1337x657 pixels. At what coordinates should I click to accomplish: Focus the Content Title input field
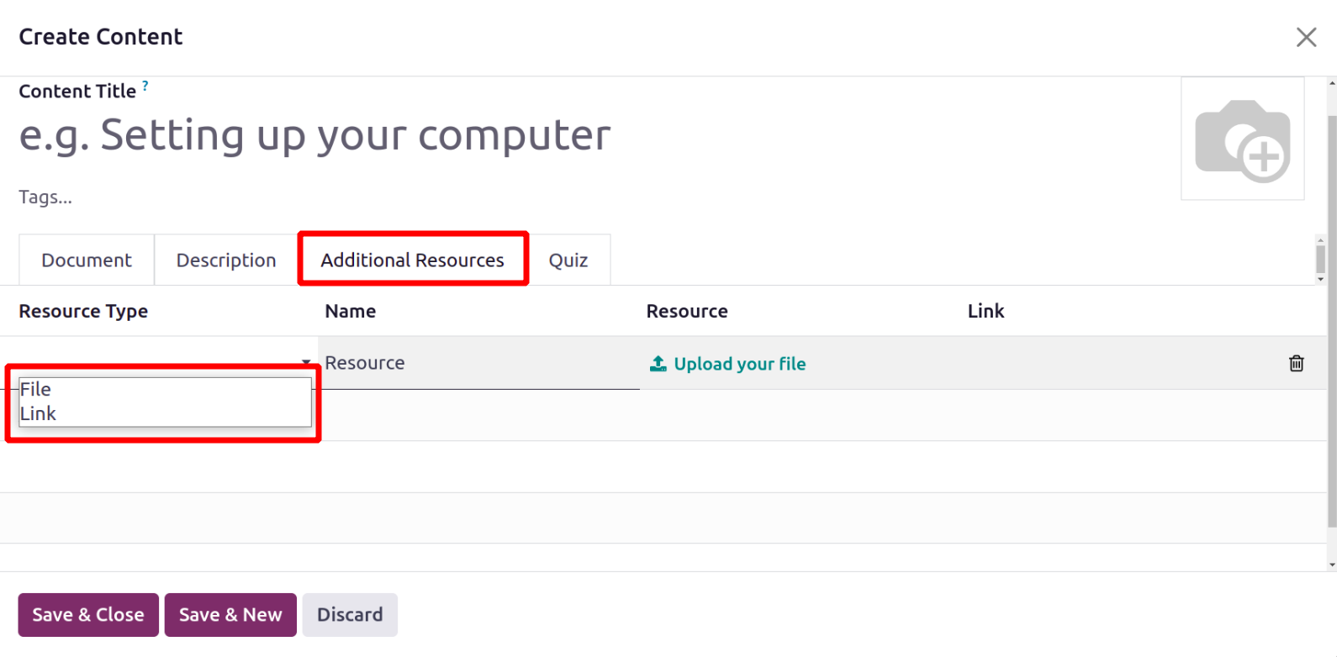click(589, 134)
